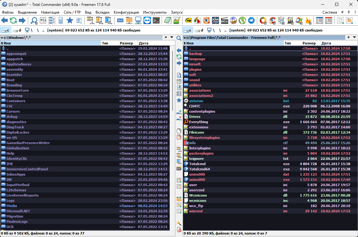
Task: Click the calculator icon in the toolbar
Action: coord(61,21)
